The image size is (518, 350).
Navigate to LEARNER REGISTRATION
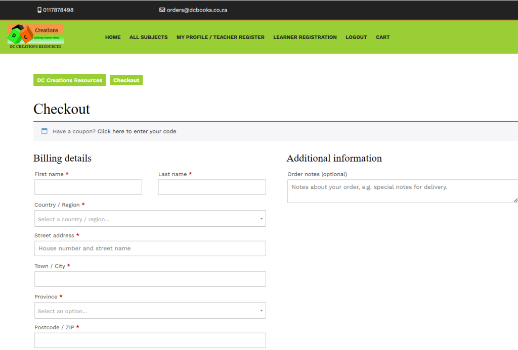click(305, 37)
